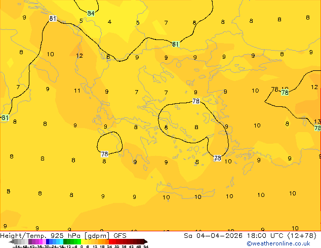Pick the dark green swatch in the legend
Image resolution: width=321 pixels, height=248 pixels.
(x=65, y=241)
